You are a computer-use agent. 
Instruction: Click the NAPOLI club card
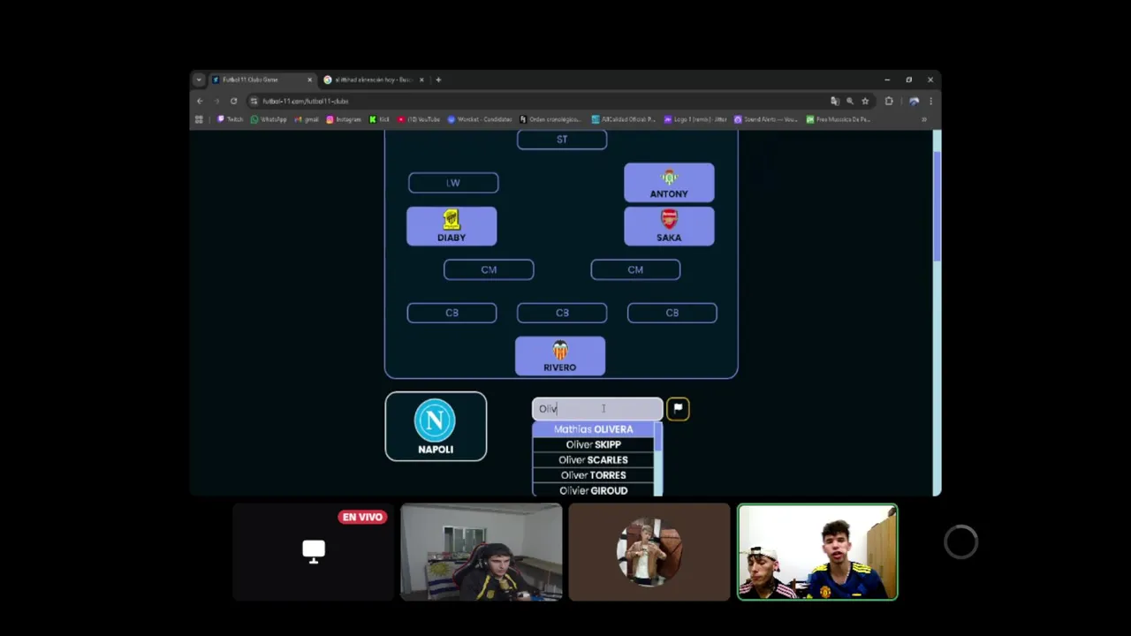coord(436,427)
